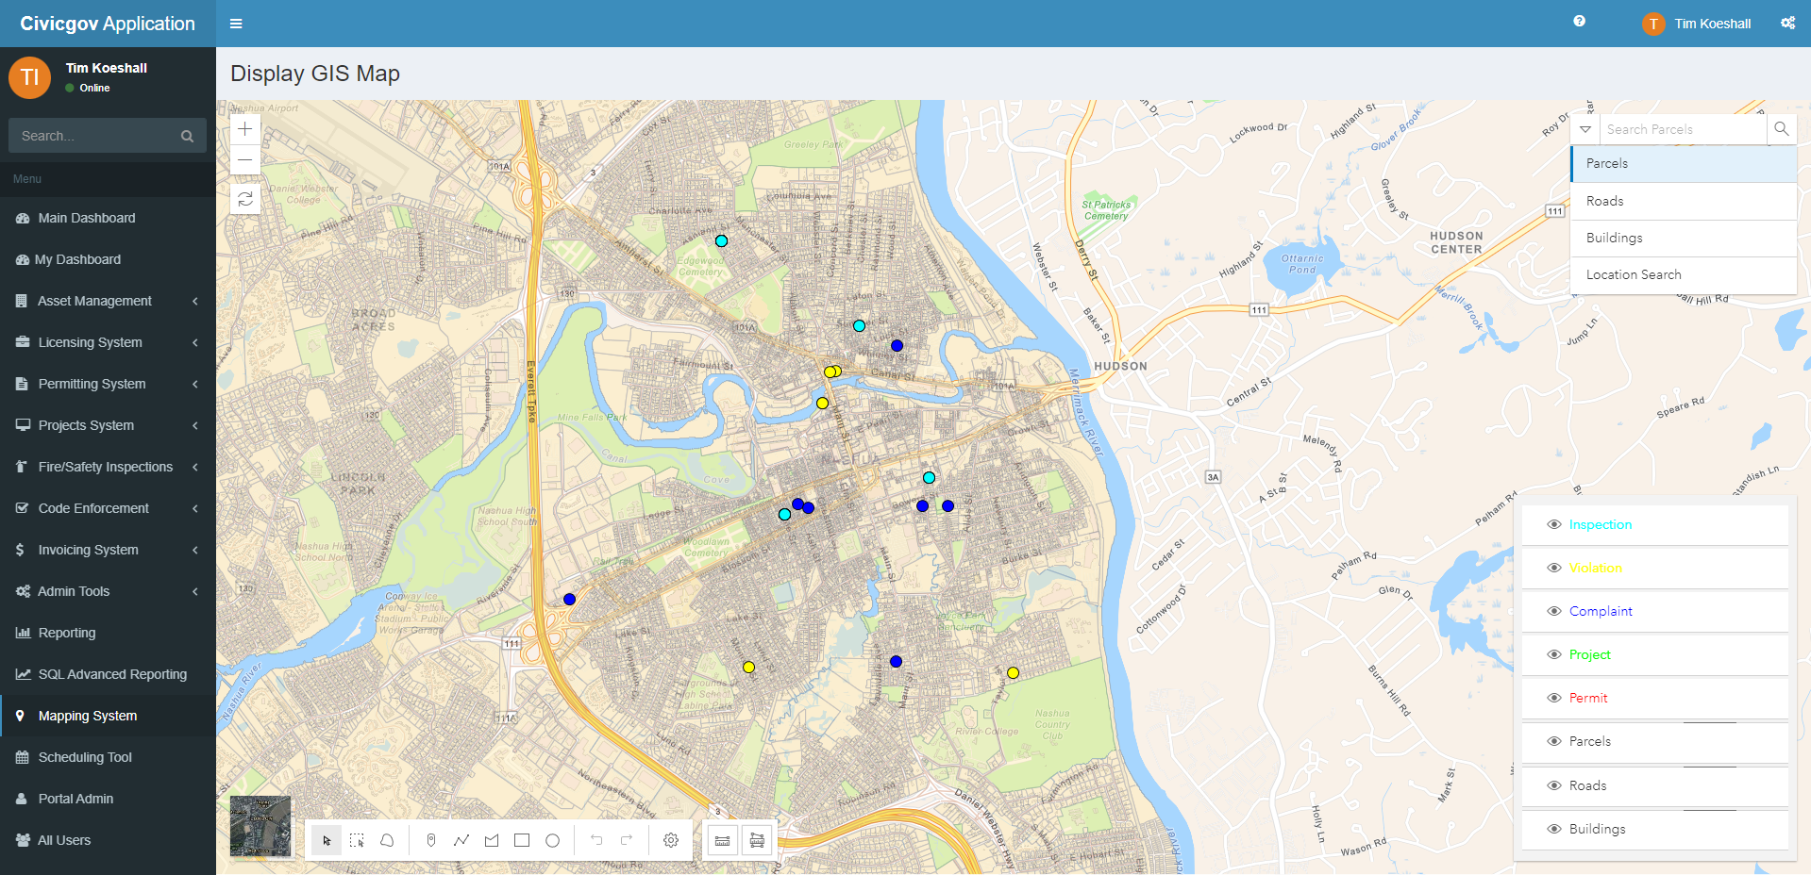This screenshot has width=1811, height=875.
Task: Zoom in using the plus button
Action: [244, 128]
